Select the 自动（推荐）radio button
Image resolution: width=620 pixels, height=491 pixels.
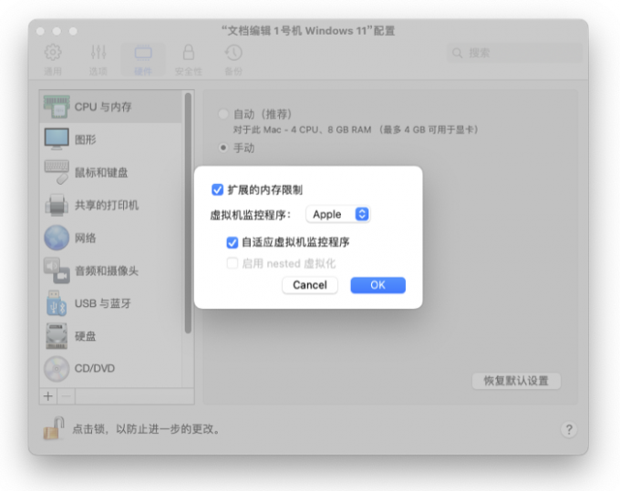(x=223, y=114)
